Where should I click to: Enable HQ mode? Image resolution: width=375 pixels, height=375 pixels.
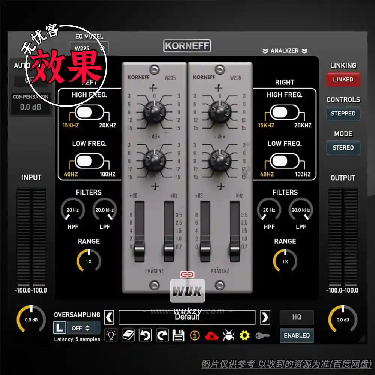click(297, 317)
